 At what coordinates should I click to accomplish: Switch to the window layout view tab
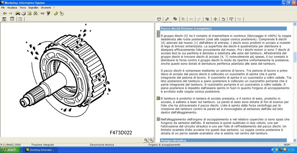click(x=12, y=19)
